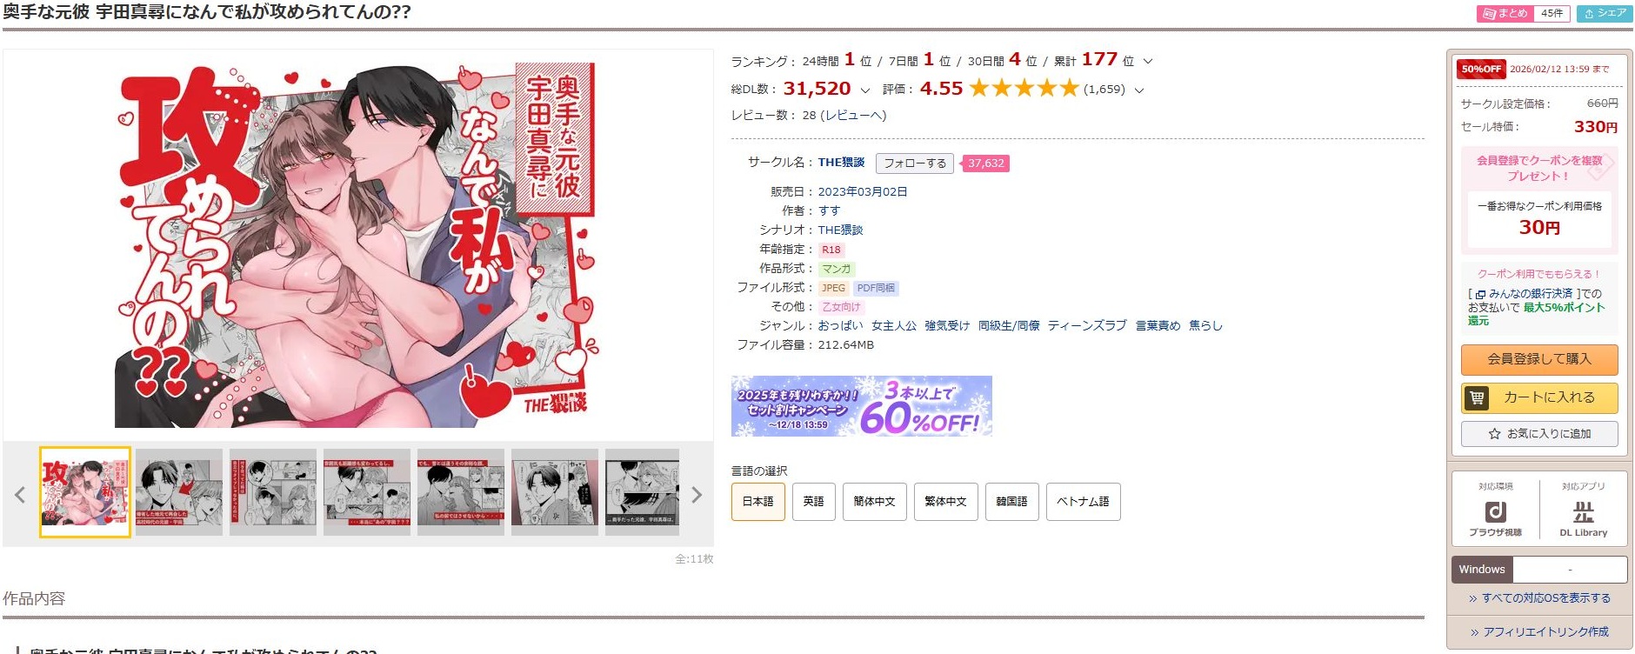Viewport: 1635px width, 654px height.
Task: Open the ティーンズラブ genre tag
Action: (1087, 326)
